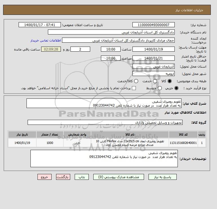Select the جزیی purchase type radio

176,88
